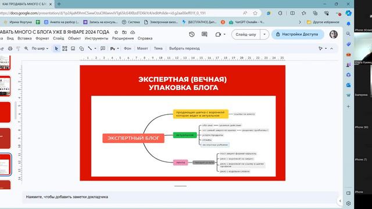Open Edge split screen icon
Screen dimensions: 372x209
(292, 13)
